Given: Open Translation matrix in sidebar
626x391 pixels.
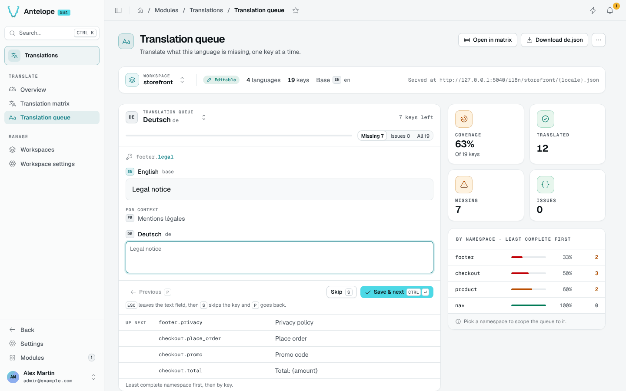Looking at the screenshot, I should pos(52,103).
